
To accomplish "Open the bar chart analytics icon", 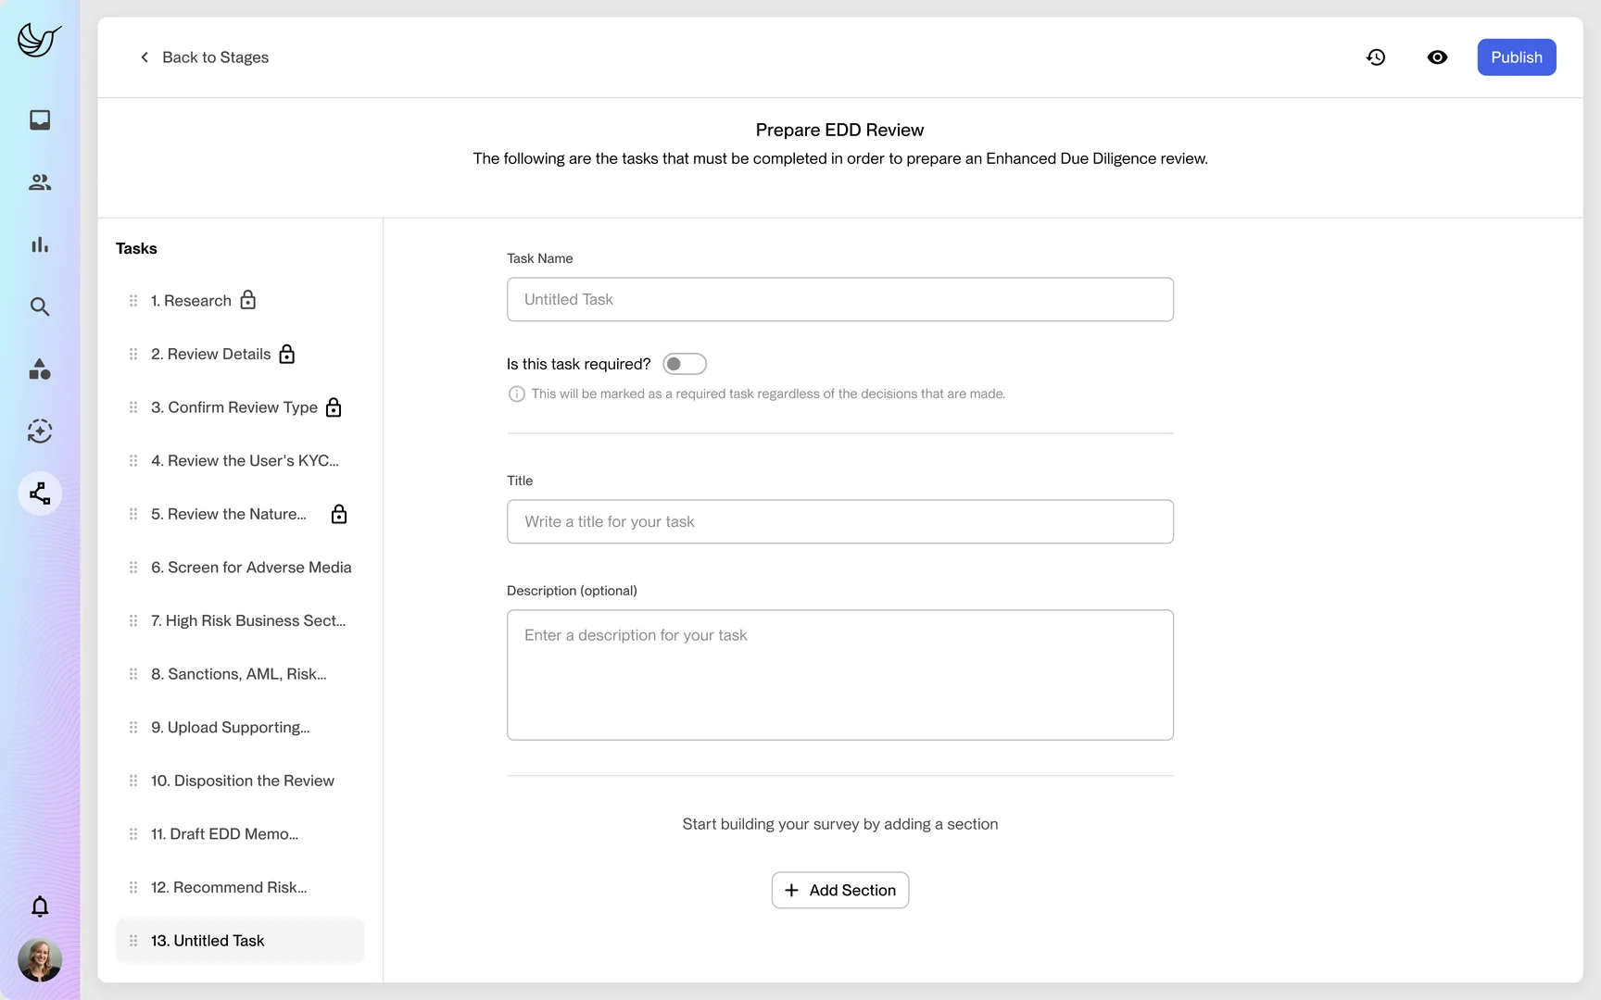I will (x=40, y=244).
